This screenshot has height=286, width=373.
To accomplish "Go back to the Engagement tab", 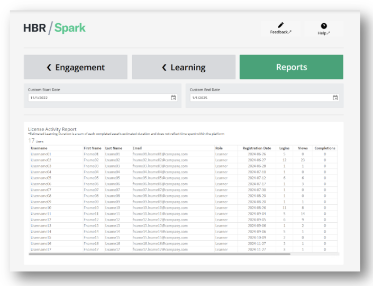I will [x=76, y=67].
